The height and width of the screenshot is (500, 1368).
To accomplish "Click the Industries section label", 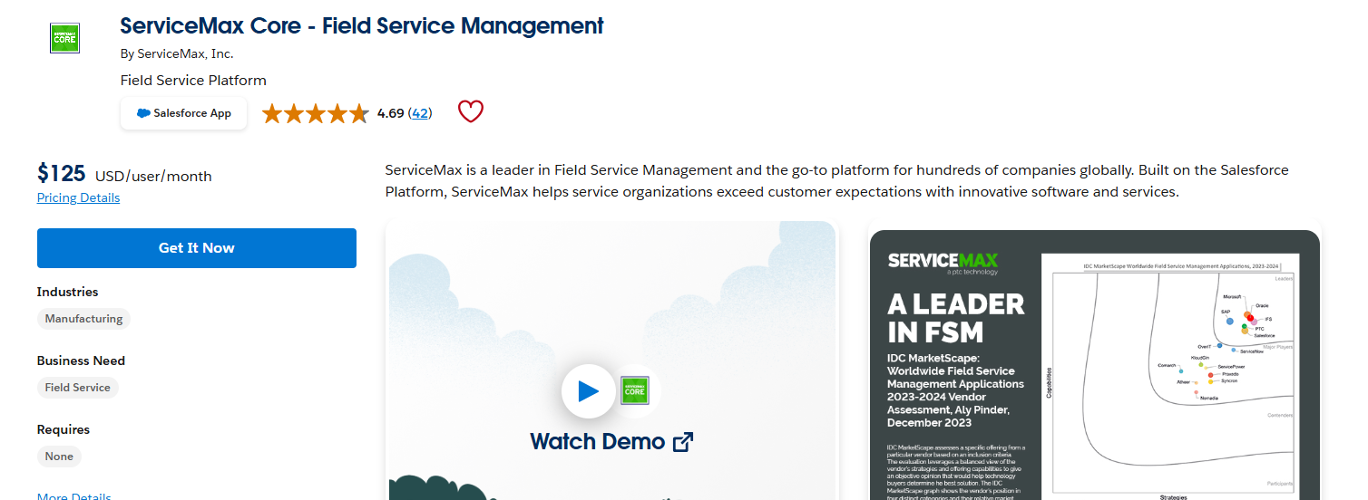I will [68, 292].
